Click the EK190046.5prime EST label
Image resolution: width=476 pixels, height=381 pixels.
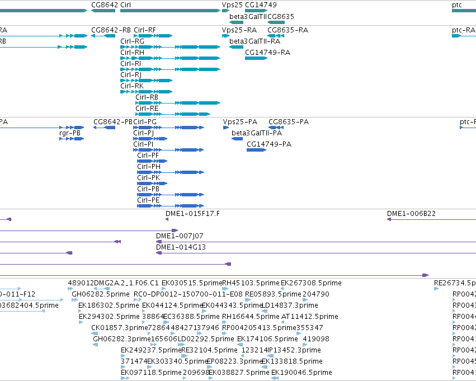[x=301, y=373]
